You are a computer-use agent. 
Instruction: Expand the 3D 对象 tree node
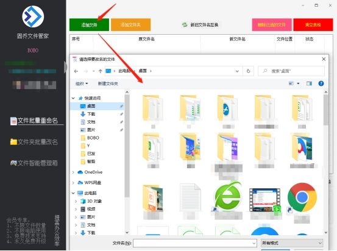[x=76, y=202]
